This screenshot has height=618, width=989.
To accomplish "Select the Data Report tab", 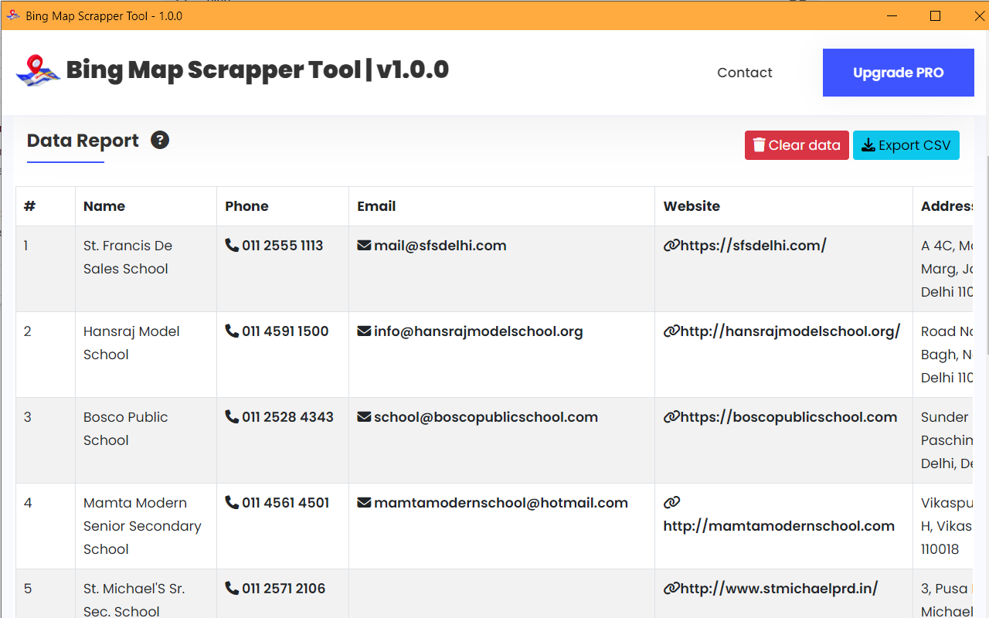I will click(83, 140).
